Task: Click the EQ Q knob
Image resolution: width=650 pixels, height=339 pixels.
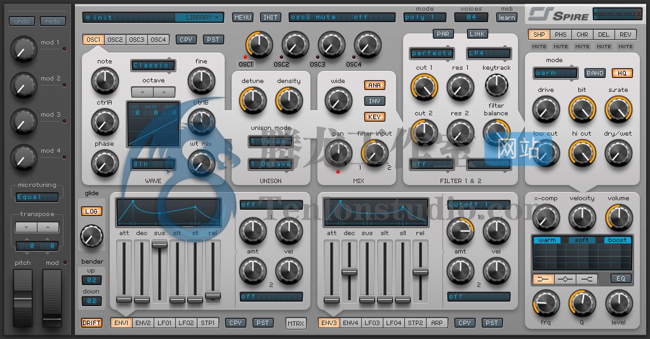Action: click(x=582, y=303)
